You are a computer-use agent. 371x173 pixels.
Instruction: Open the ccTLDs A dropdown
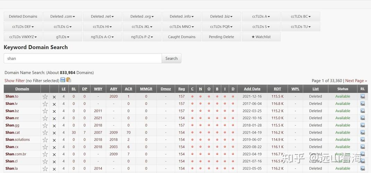(x=261, y=17)
